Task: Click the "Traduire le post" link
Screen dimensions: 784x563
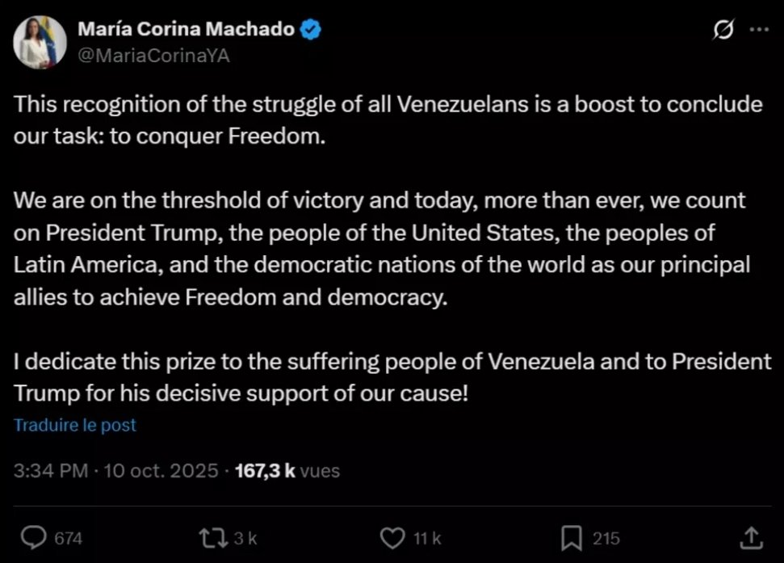Action: point(75,425)
